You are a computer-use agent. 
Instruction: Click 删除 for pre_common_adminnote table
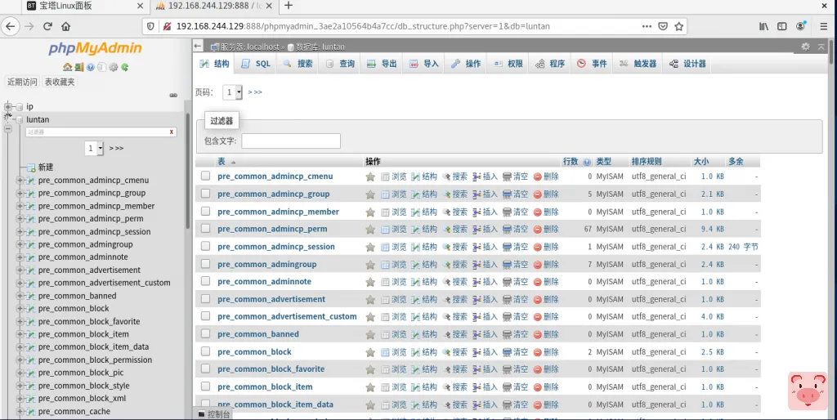pos(546,282)
